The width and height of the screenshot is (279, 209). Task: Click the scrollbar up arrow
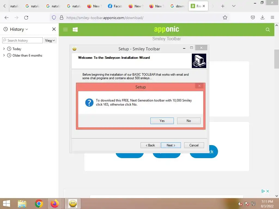click(x=277, y=25)
